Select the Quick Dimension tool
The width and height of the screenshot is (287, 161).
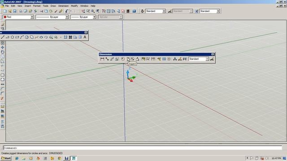pos(143,59)
